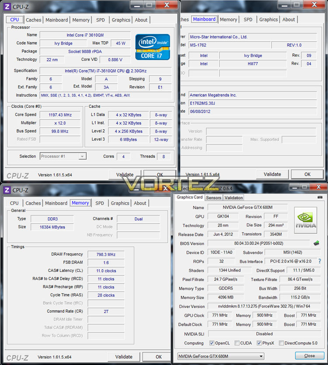The width and height of the screenshot is (328, 365).
Task: Switch to the Caches tab in CPU window
Action: (x=34, y=20)
